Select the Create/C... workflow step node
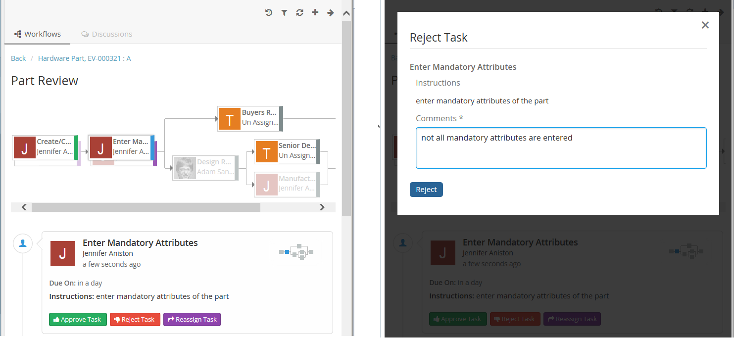734x338 pixels. [x=45, y=147]
